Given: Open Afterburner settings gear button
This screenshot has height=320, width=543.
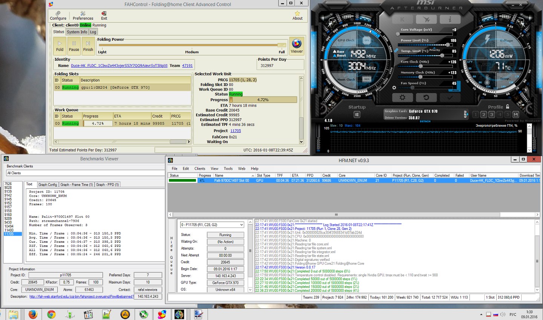Looking at the screenshot, I should 402,97.
